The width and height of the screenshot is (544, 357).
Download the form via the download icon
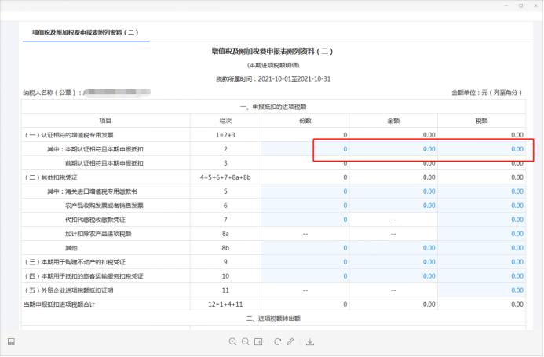(310, 342)
